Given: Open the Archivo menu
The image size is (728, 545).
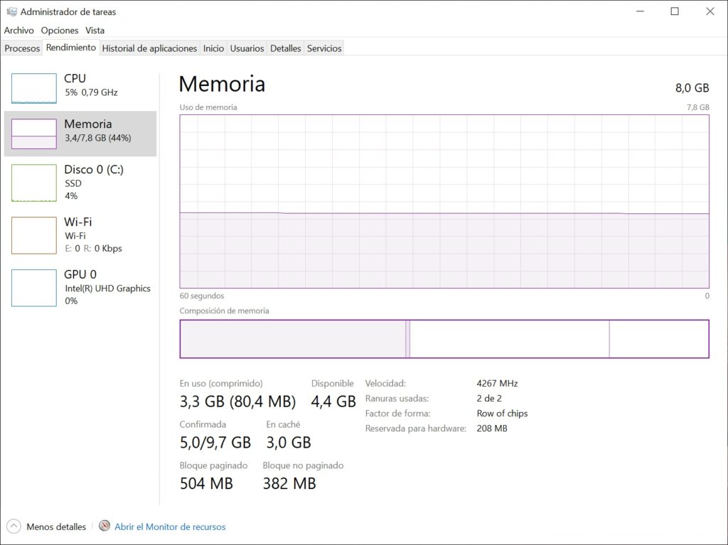Looking at the screenshot, I should point(18,31).
